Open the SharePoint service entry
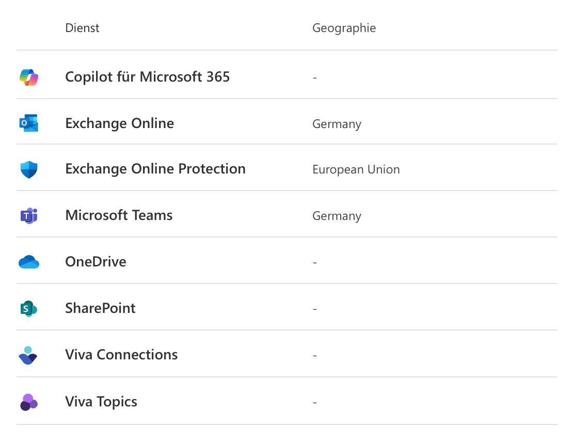 pos(100,308)
